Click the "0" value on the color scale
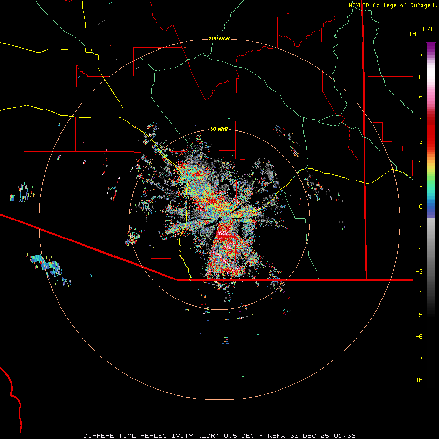 pyautogui.click(x=421, y=207)
